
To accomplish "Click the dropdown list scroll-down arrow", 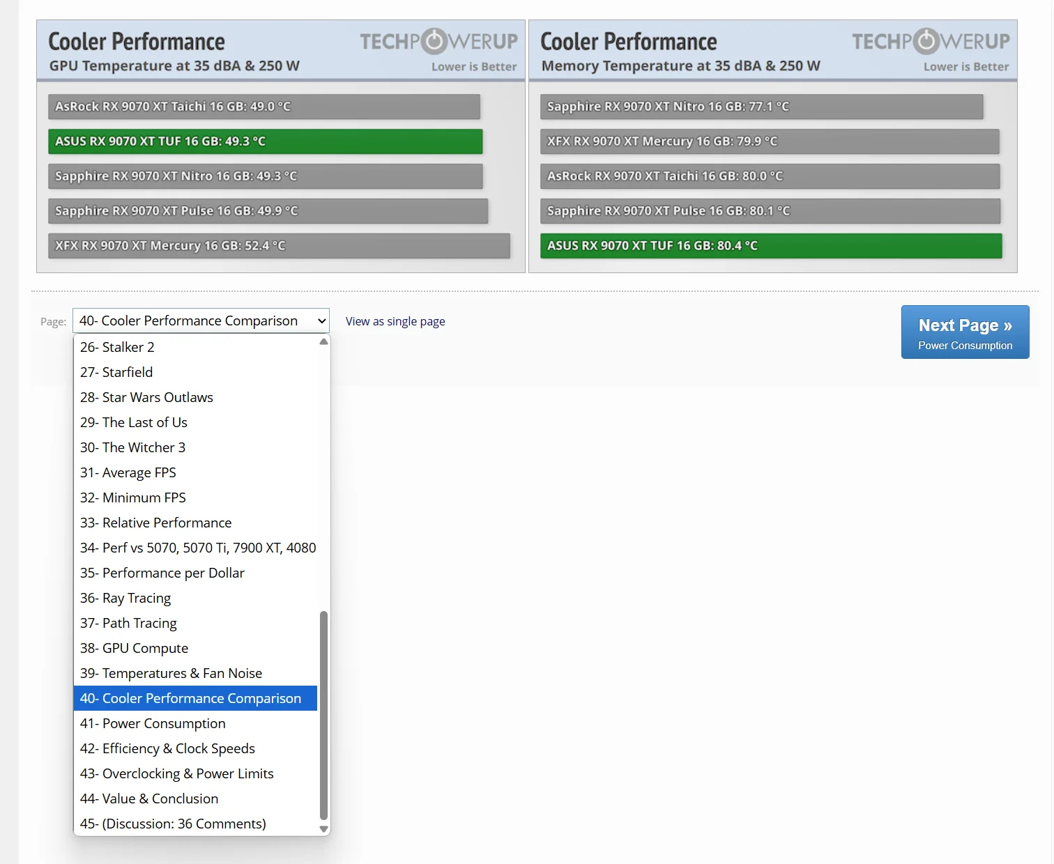I will 323,829.
